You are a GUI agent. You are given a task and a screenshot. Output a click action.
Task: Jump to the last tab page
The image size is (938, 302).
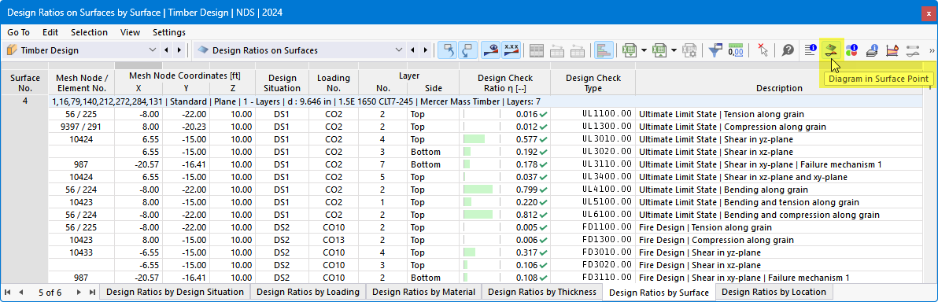pos(91,292)
